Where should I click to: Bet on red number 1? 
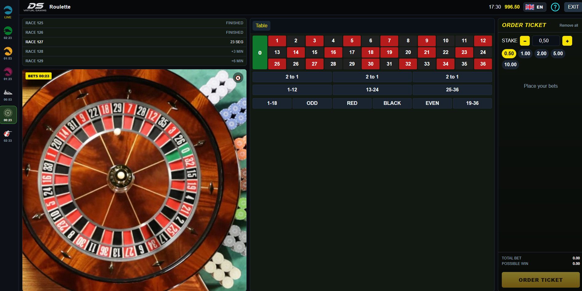tap(277, 41)
